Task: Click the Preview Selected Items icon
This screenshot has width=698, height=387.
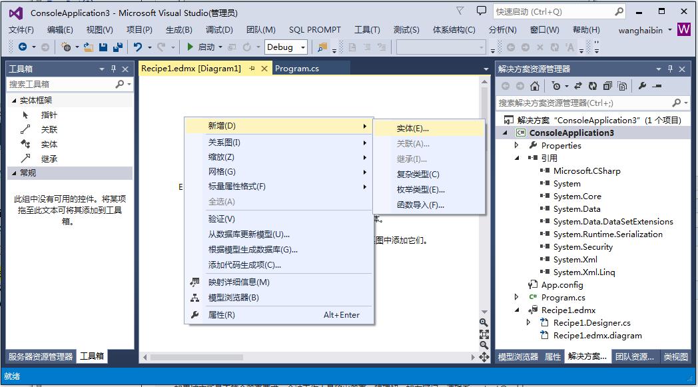Action: (657, 86)
